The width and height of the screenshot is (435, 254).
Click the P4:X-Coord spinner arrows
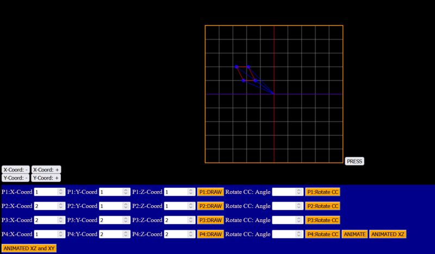[61, 234]
